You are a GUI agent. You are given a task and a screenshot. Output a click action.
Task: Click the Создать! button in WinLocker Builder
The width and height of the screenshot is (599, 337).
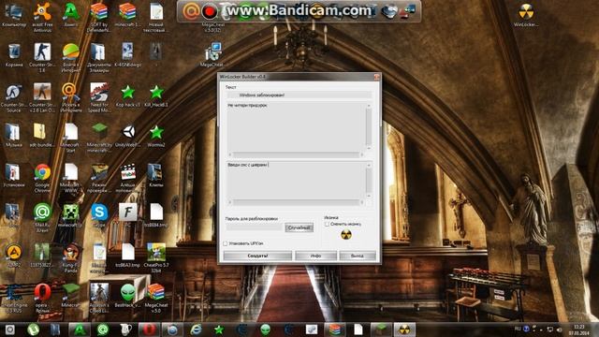[x=257, y=256]
